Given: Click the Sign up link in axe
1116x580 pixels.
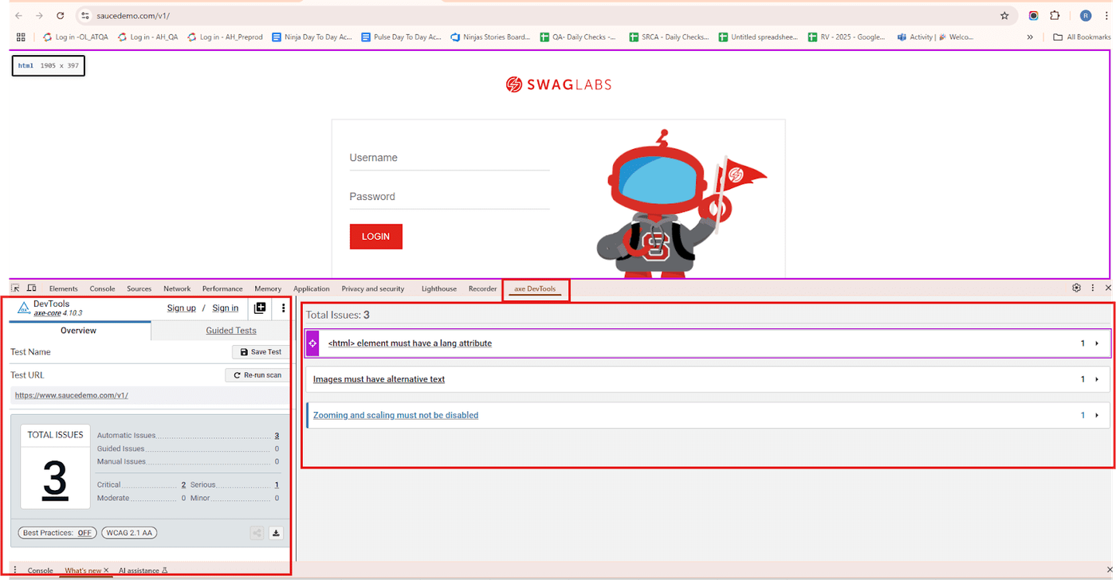Looking at the screenshot, I should (x=181, y=308).
